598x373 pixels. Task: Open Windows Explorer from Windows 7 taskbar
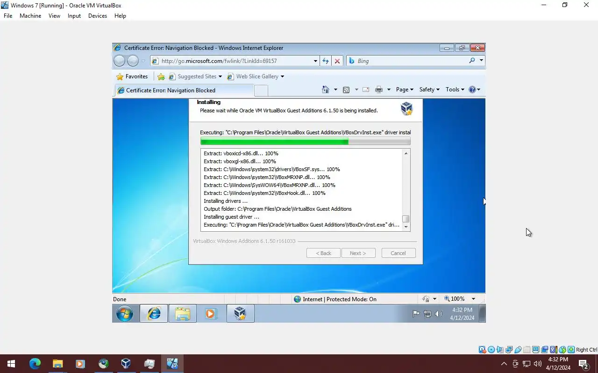[x=182, y=314]
